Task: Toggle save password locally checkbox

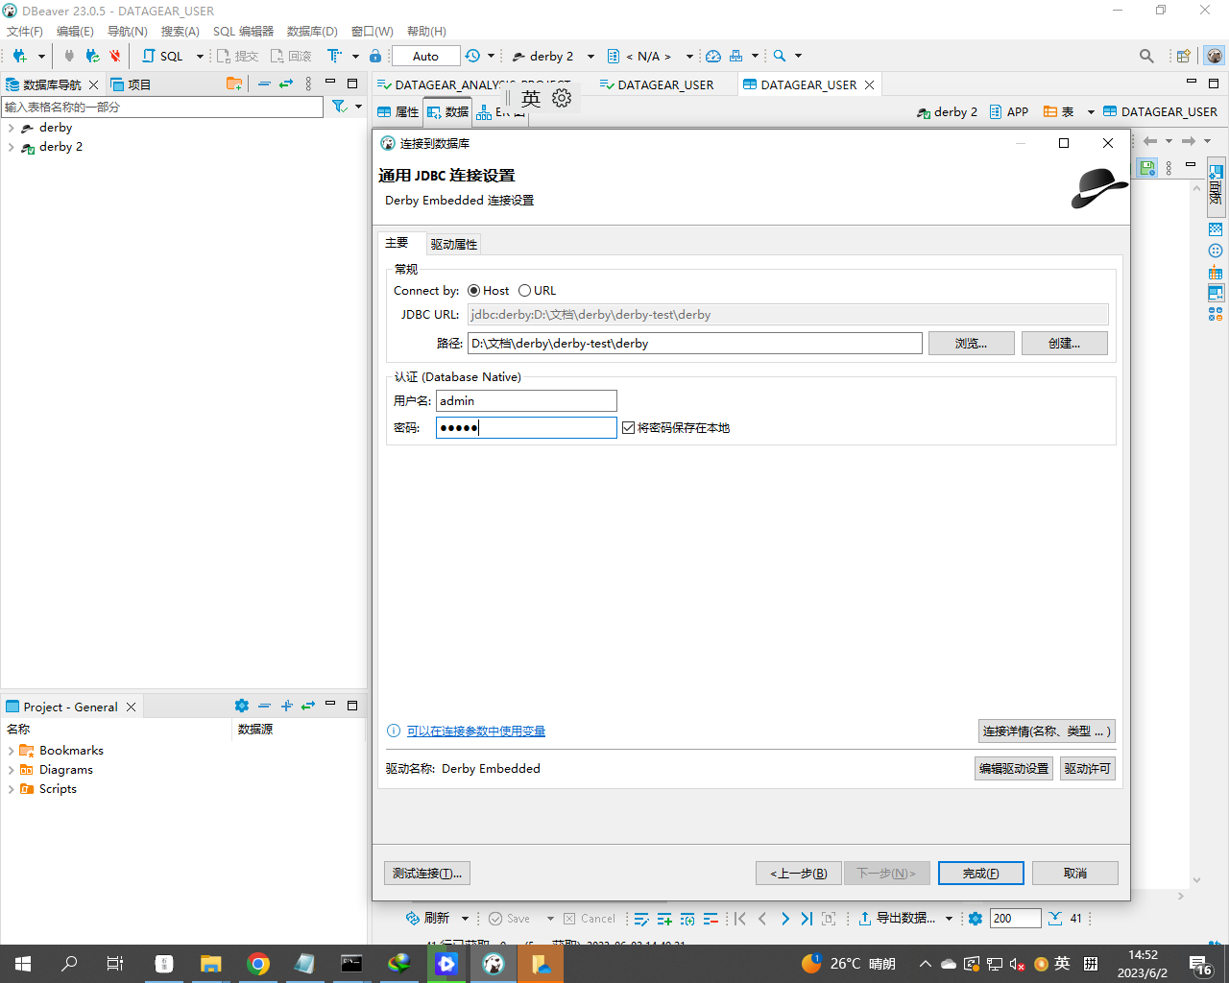Action: (628, 427)
